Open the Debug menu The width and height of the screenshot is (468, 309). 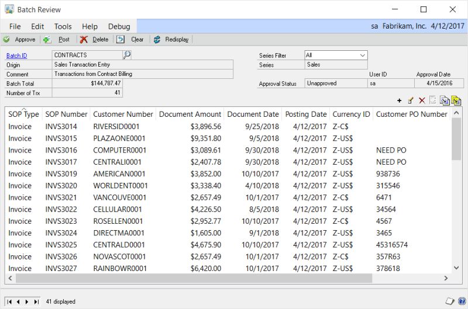pyautogui.click(x=119, y=26)
